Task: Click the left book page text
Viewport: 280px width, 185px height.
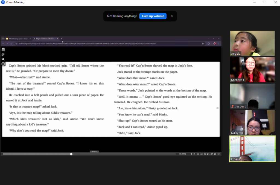Action: [x=55, y=98]
